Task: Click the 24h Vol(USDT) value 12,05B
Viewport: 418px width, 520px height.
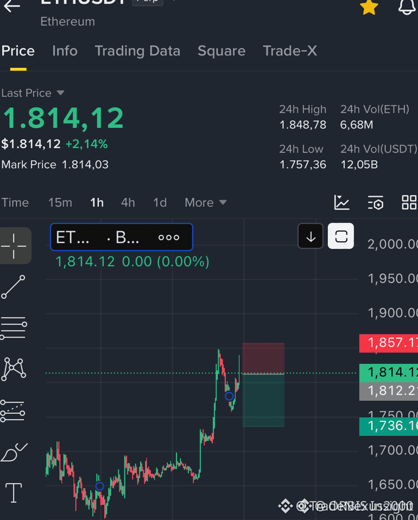Action: point(359,165)
